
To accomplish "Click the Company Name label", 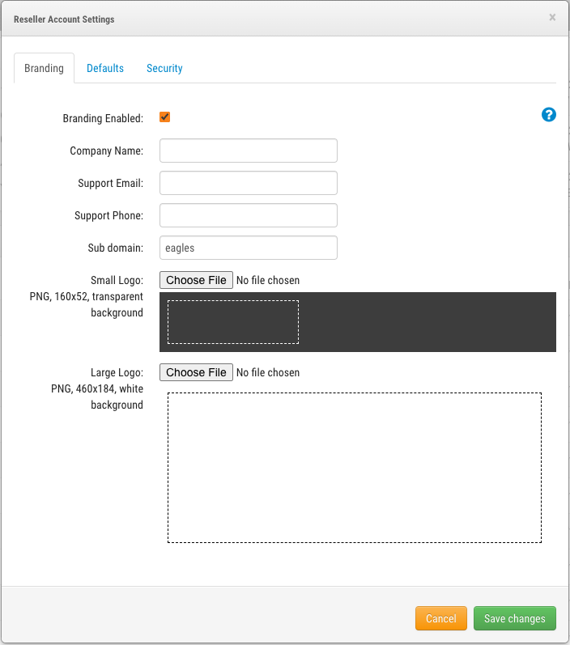I will click(x=106, y=151).
